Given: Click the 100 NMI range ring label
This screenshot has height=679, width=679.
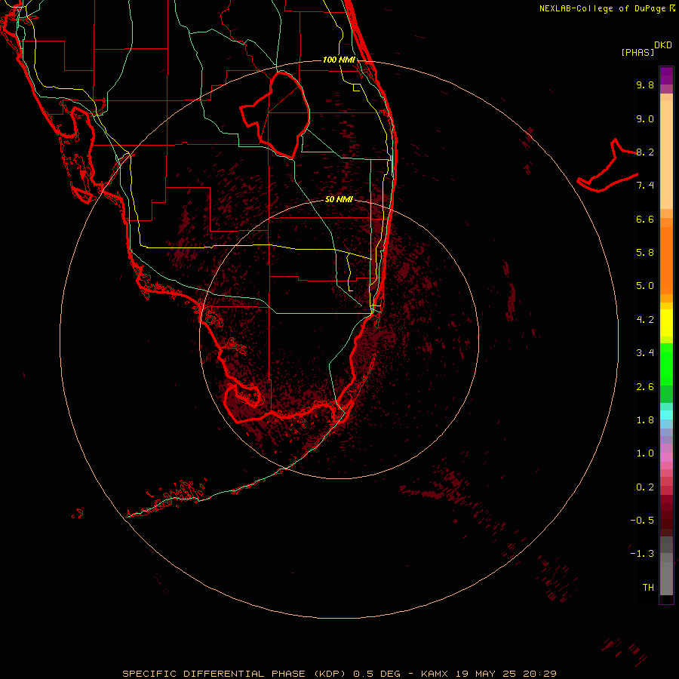Looking at the screenshot, I should pos(339,60).
